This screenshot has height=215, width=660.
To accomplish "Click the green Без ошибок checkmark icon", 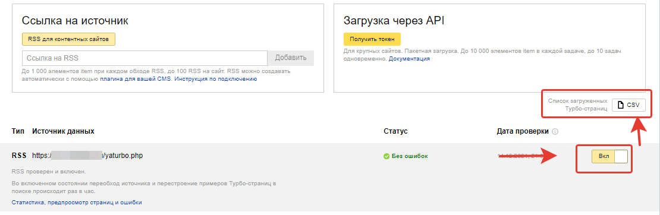I will [x=386, y=156].
